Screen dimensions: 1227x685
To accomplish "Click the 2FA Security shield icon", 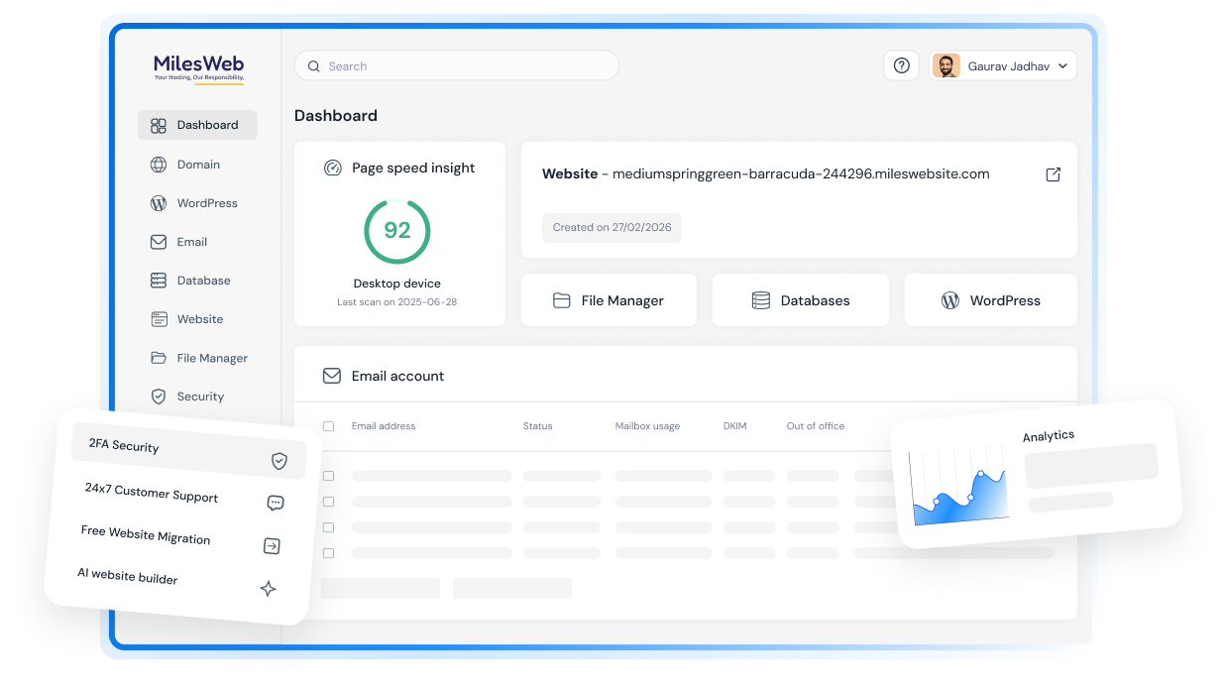I will click(x=277, y=459).
